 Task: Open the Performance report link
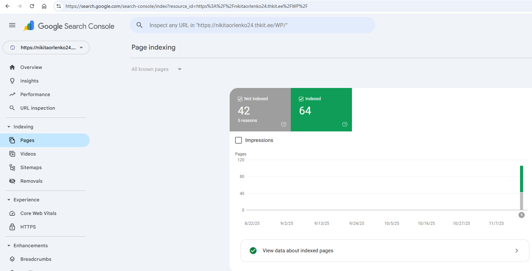click(35, 94)
